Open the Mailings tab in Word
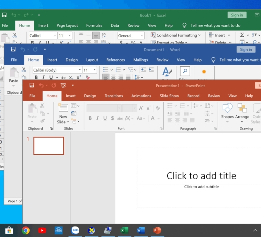The height and width of the screenshot is (237, 261). click(140, 60)
